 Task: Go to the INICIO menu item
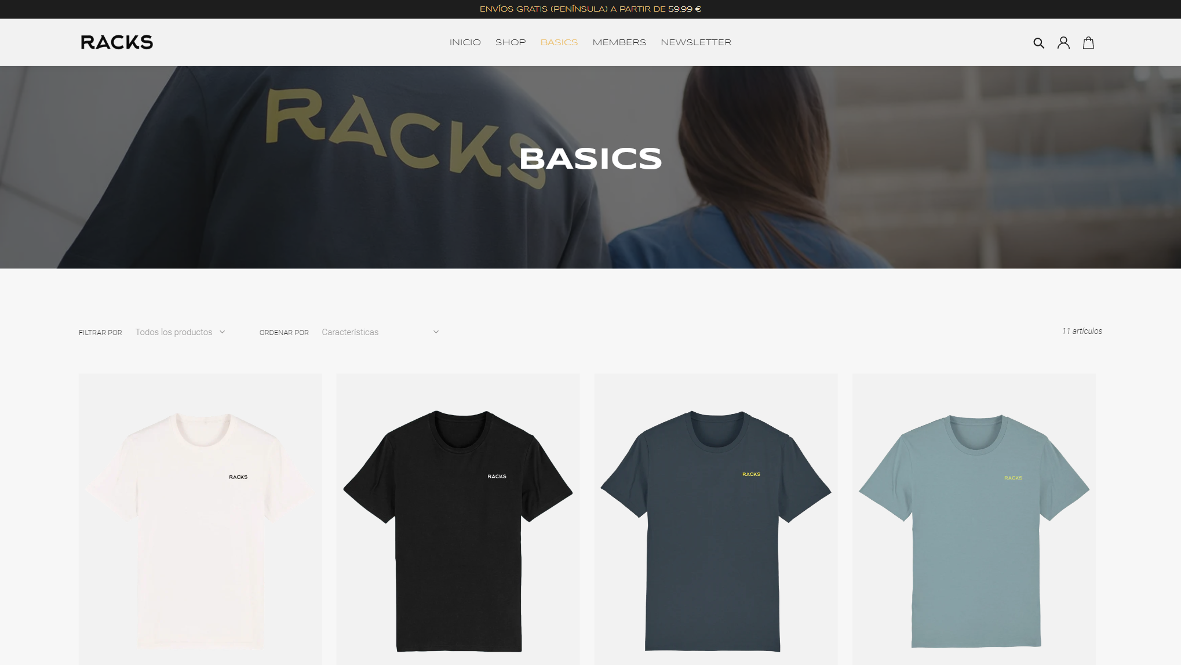click(x=465, y=42)
